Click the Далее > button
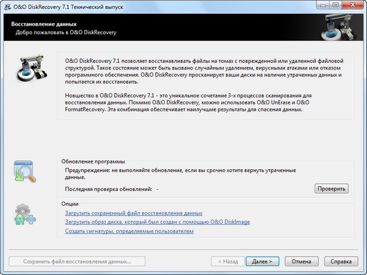This screenshot has height=275, width=367. pos(262,261)
